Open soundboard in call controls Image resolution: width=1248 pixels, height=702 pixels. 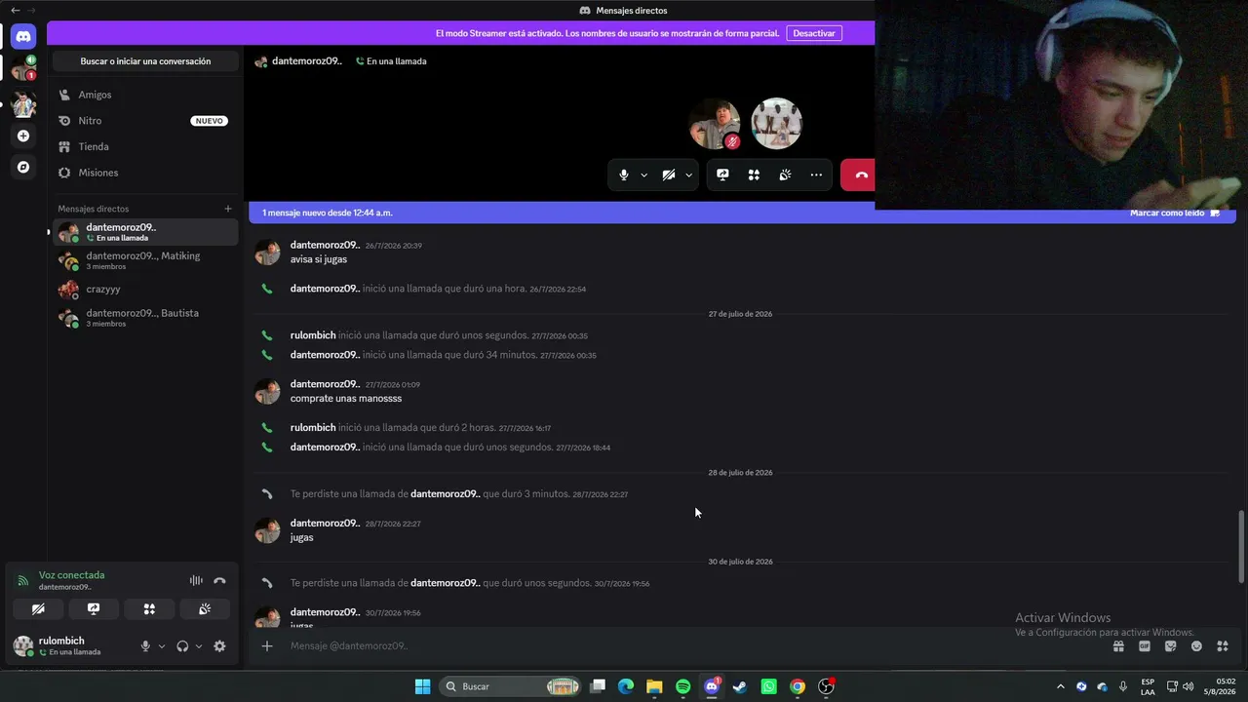click(x=785, y=175)
